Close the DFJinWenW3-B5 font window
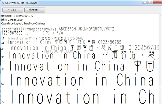The height and width of the screenshot is (104, 162). coord(157,2)
